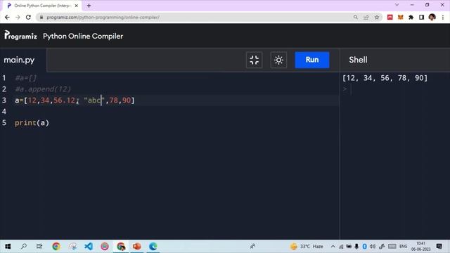Click the commented line #a=[]
The width and height of the screenshot is (450, 253).
(26, 78)
